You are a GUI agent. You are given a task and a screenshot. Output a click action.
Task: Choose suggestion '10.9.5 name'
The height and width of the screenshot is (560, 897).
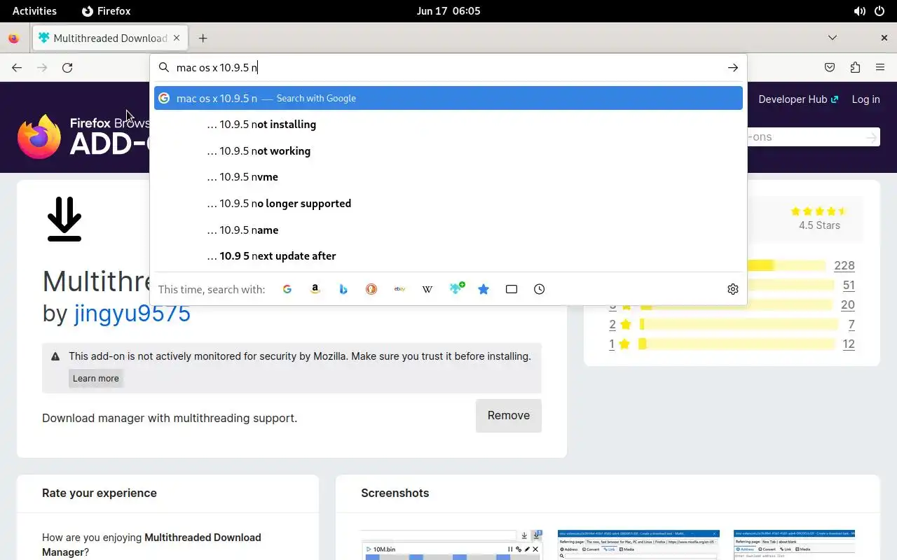pyautogui.click(x=448, y=230)
